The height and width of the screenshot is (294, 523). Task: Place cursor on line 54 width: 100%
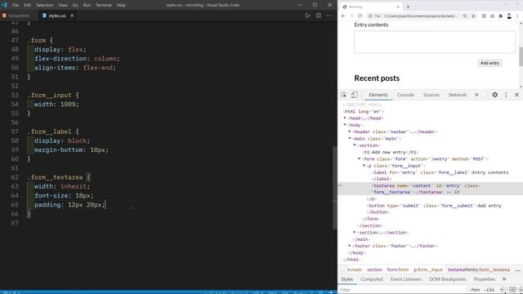(x=56, y=105)
